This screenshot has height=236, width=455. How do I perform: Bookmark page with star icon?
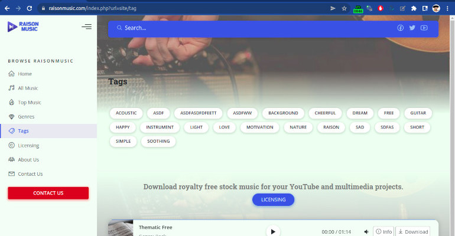(x=344, y=8)
